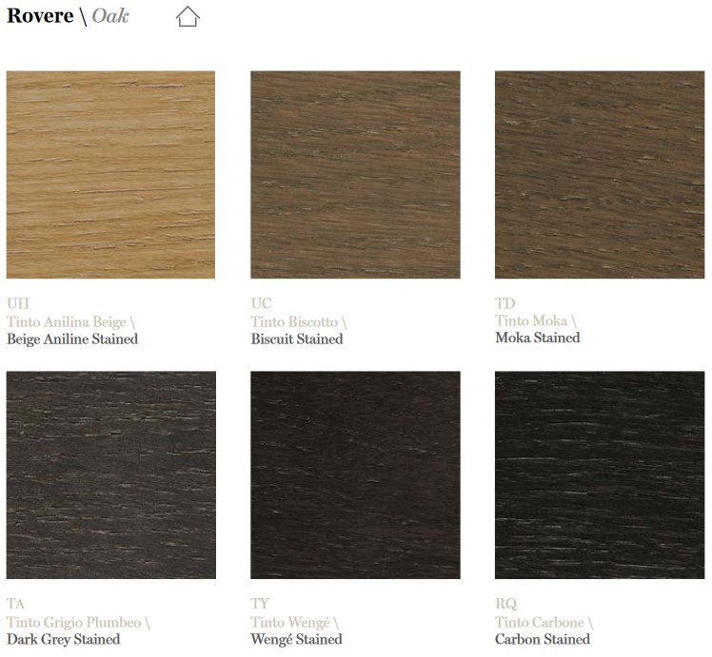Choose the Carbon Stained oak swatch

[x=599, y=474]
